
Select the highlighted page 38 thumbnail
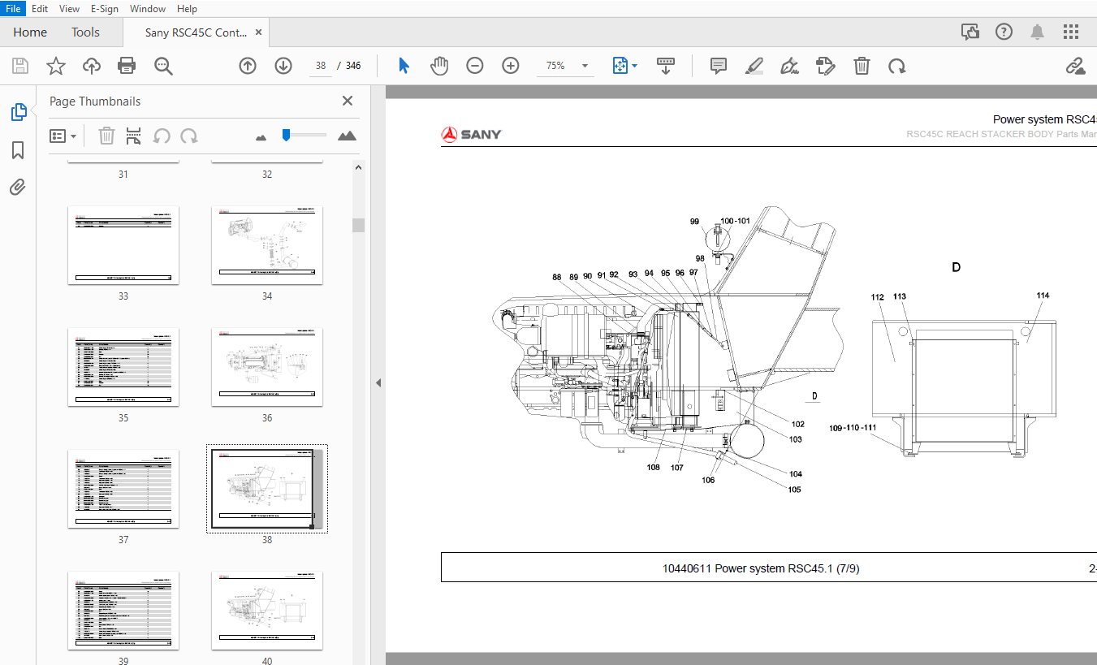[267, 489]
